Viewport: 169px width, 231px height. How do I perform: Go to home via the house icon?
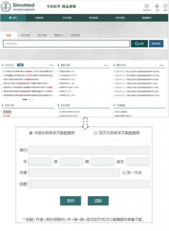point(10,18)
